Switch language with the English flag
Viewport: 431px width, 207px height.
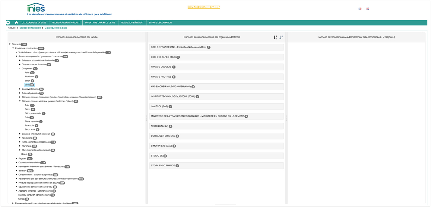368,8
